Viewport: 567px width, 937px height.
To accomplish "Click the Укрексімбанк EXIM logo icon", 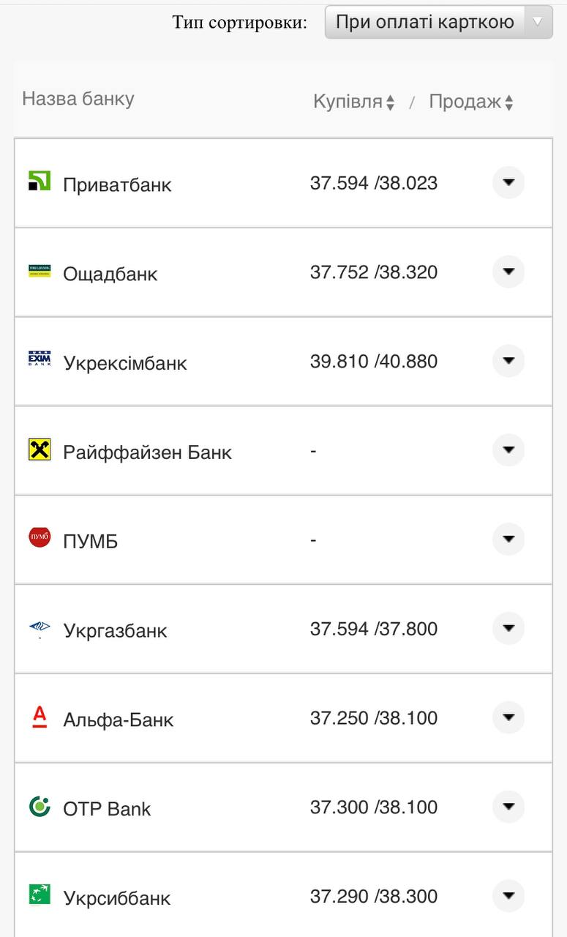I will point(40,359).
